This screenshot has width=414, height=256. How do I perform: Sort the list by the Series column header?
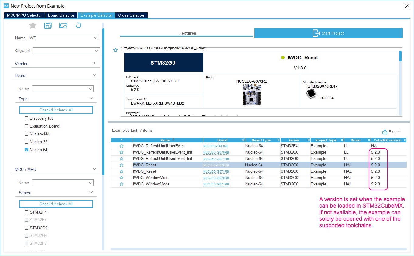point(293,140)
